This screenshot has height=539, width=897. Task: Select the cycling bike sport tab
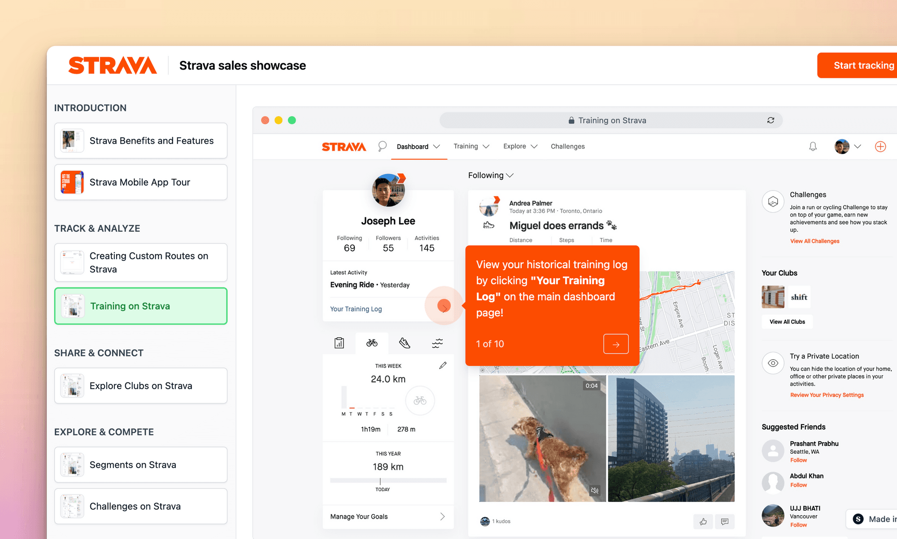pyautogui.click(x=372, y=343)
